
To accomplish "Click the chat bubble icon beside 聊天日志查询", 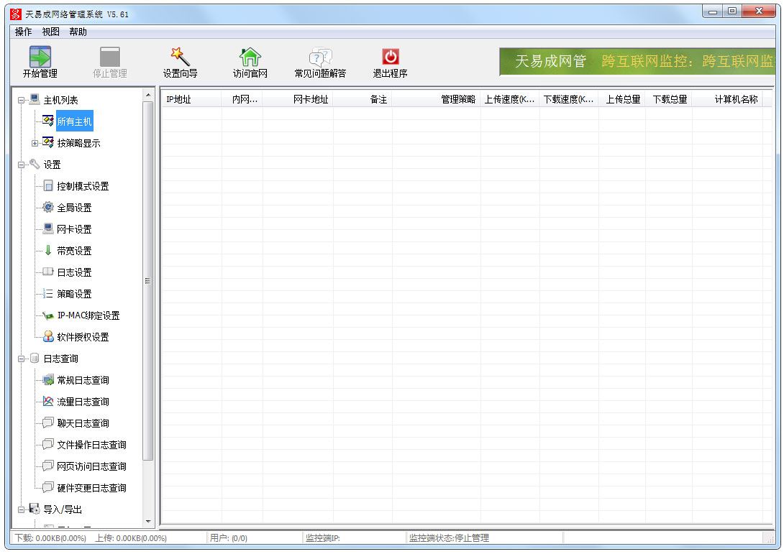I will (x=48, y=423).
